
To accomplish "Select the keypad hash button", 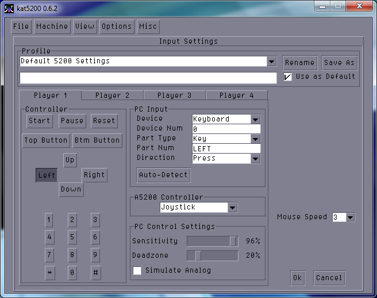I will pyautogui.click(x=96, y=273).
